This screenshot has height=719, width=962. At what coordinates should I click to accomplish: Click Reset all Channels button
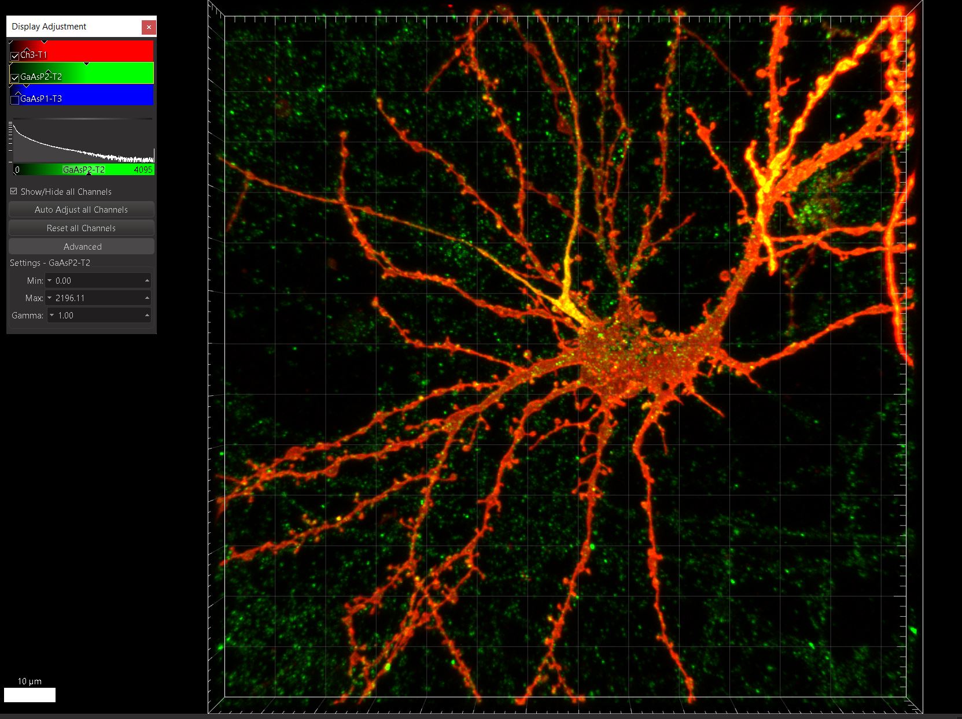click(x=81, y=228)
